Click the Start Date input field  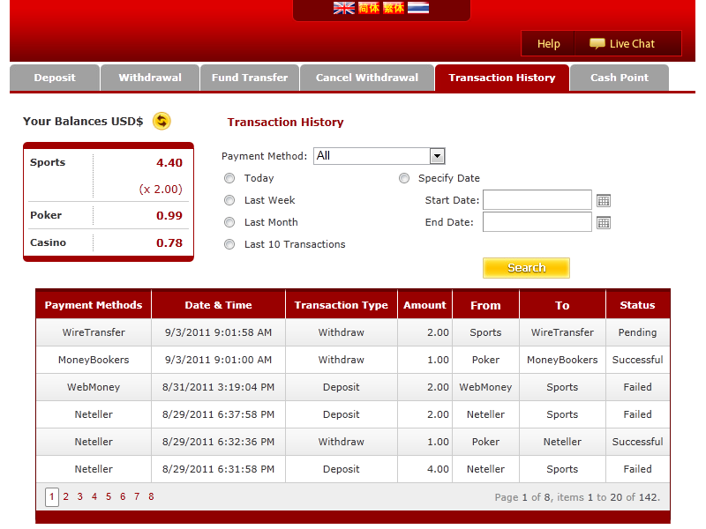537,200
